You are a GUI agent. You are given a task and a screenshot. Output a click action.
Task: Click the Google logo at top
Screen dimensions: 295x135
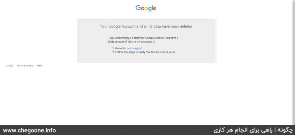tap(146, 8)
